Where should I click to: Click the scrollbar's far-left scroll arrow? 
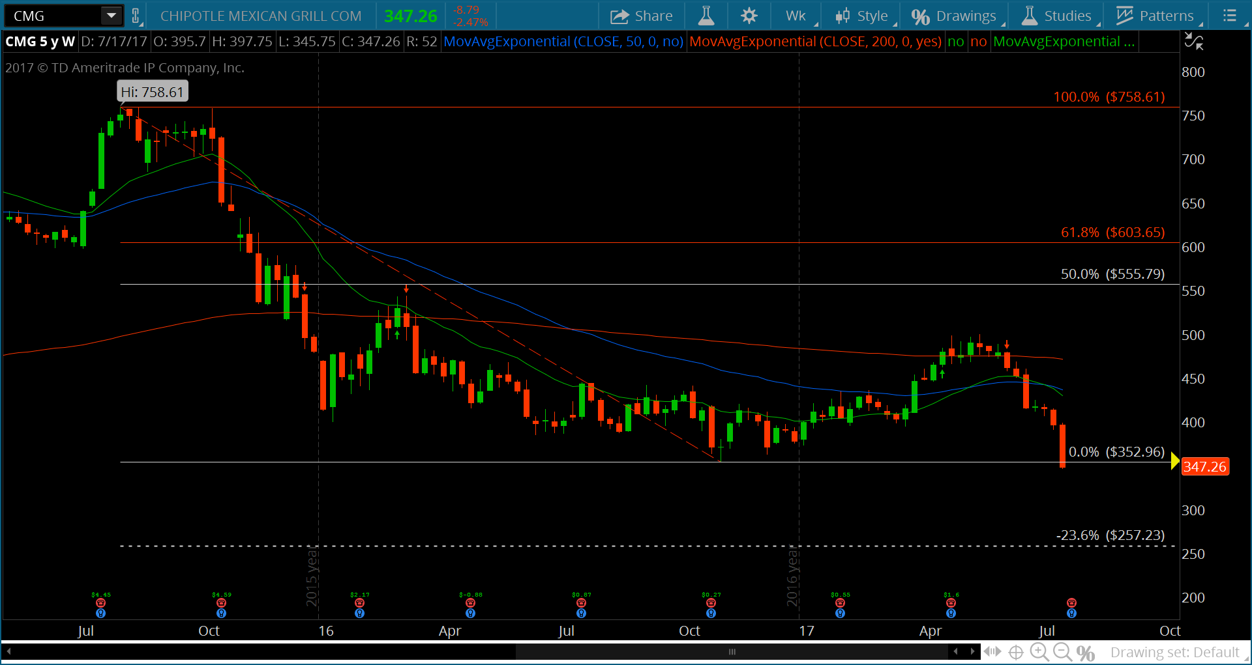click(8, 651)
